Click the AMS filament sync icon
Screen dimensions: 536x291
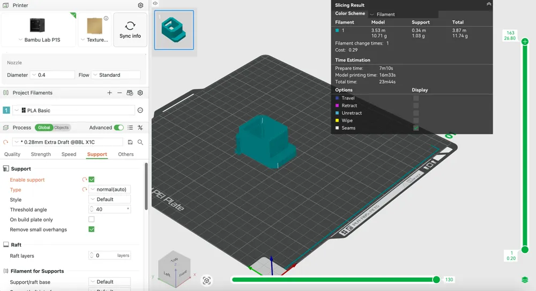point(130,93)
